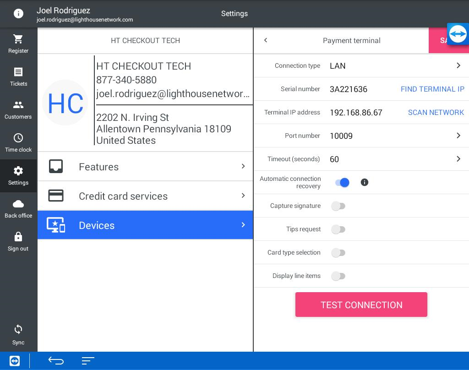Click the info icon beside Joel Rodriguez
This screenshot has height=370, width=469.
pyautogui.click(x=18, y=14)
